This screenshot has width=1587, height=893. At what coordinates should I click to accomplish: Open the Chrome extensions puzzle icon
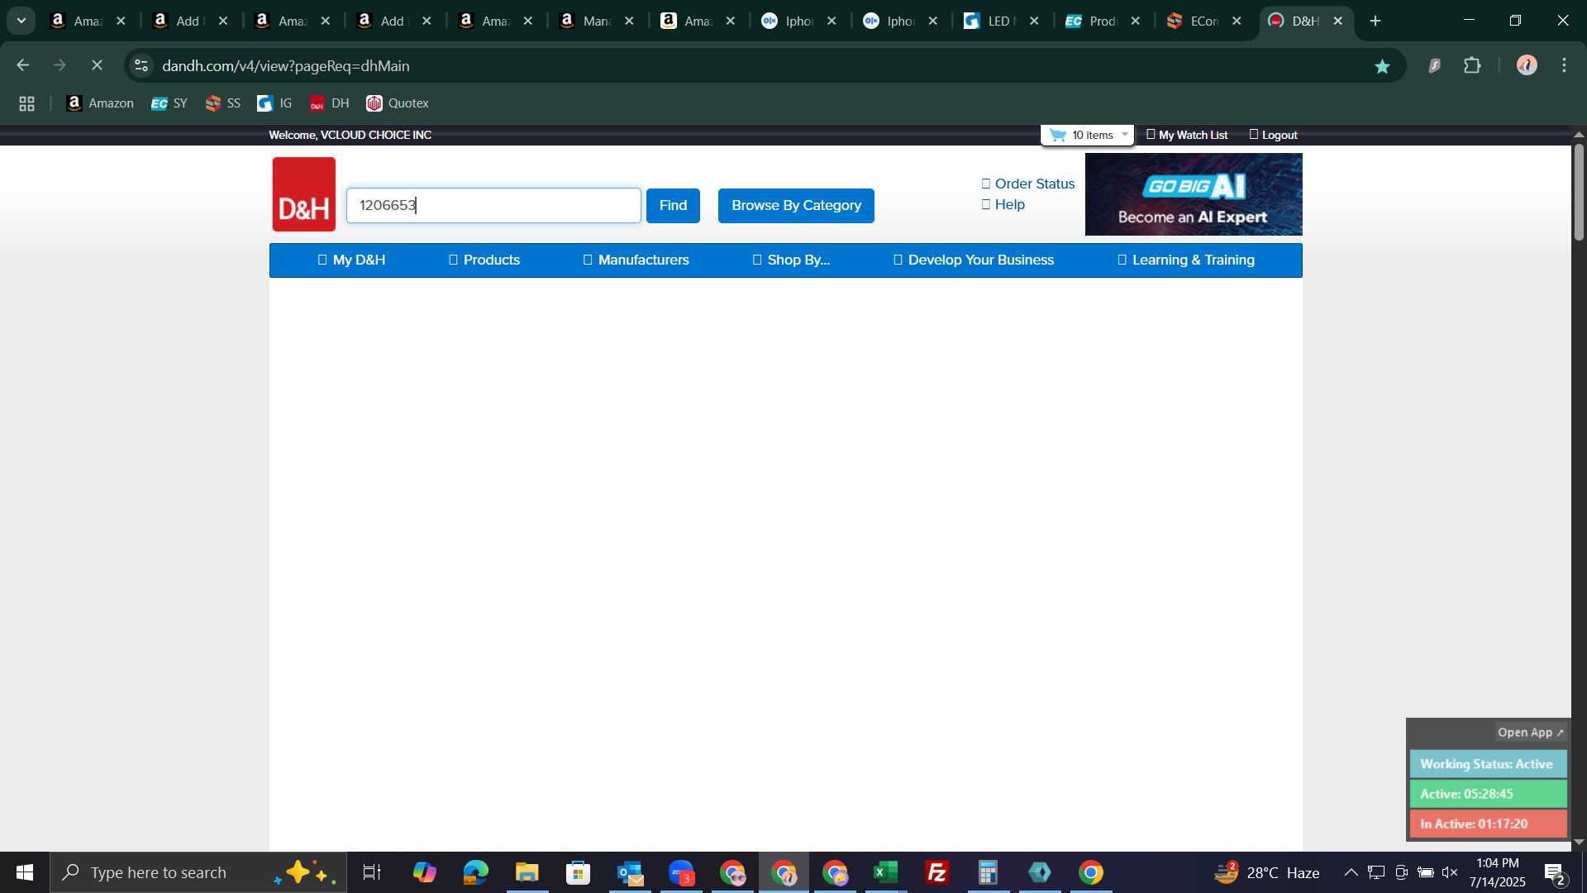tap(1472, 65)
